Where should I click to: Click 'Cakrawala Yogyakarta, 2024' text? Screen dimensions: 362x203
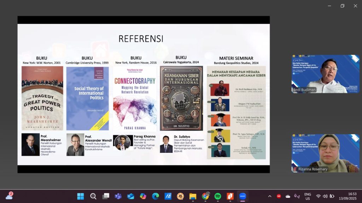[181, 62]
